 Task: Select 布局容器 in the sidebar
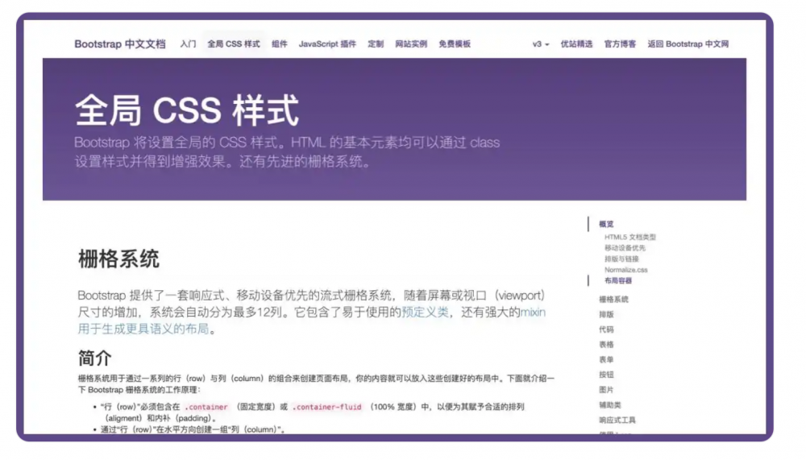618,281
